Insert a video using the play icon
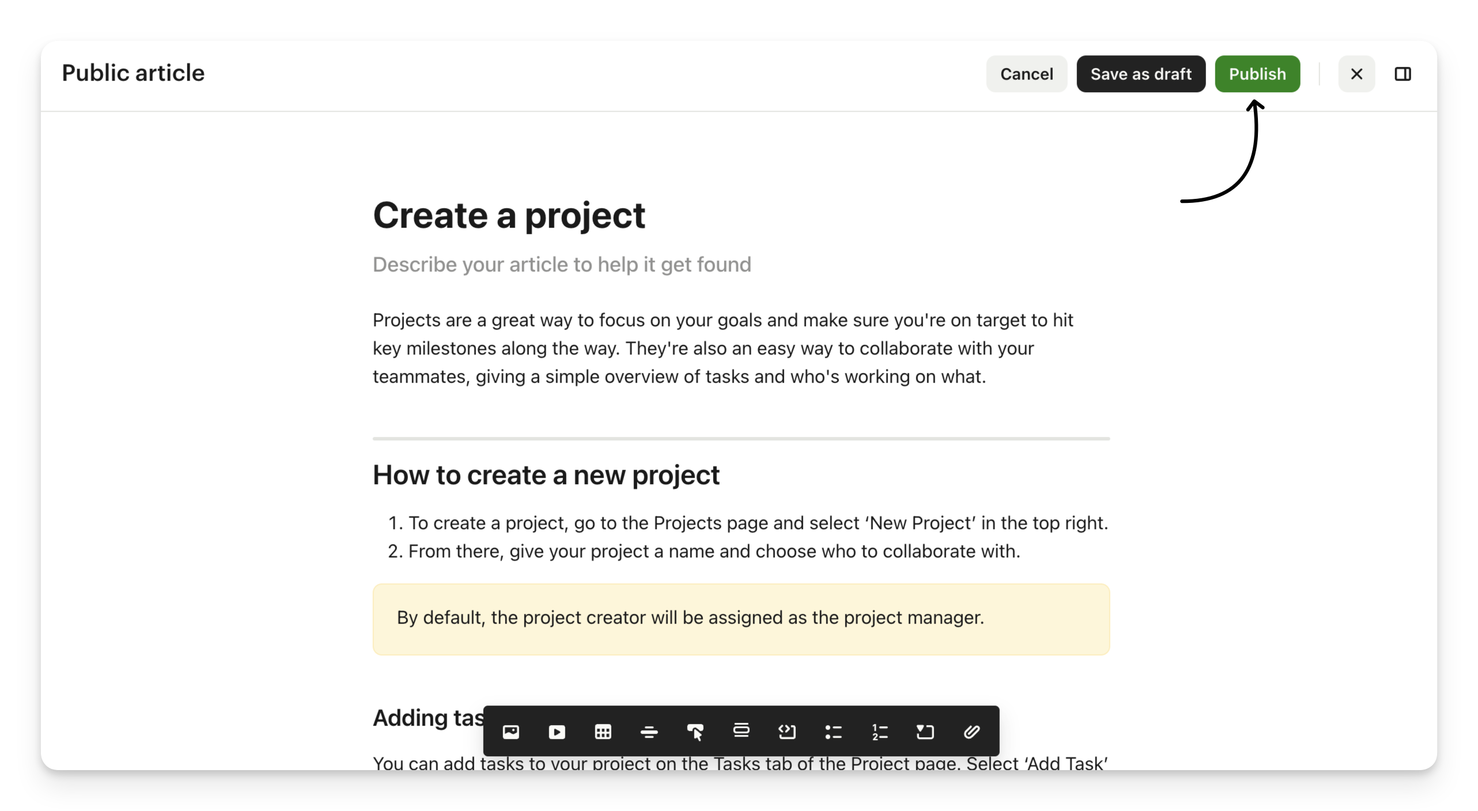Image resolution: width=1478 pixels, height=811 pixels. (557, 731)
